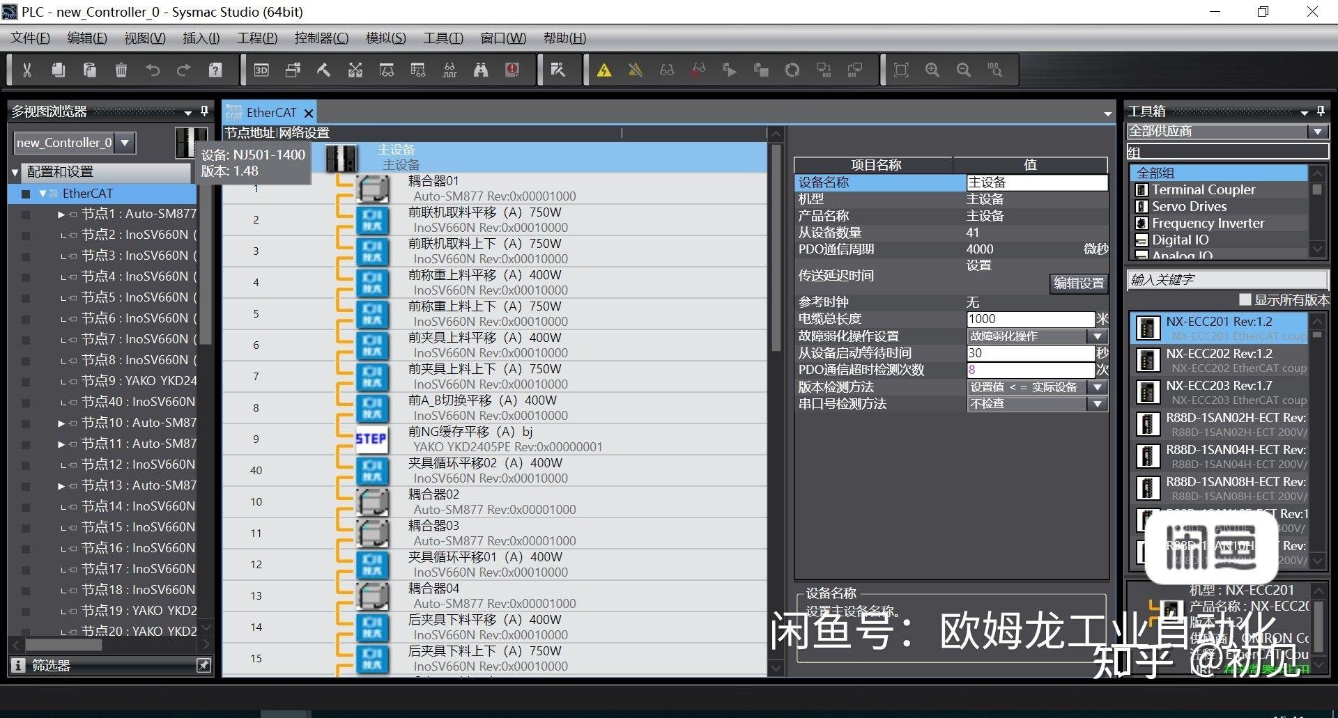This screenshot has width=1338, height=718.
Task: Click the synchronize circular arrows icon
Action: tap(792, 70)
